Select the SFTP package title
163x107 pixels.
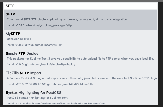tap(11, 14)
